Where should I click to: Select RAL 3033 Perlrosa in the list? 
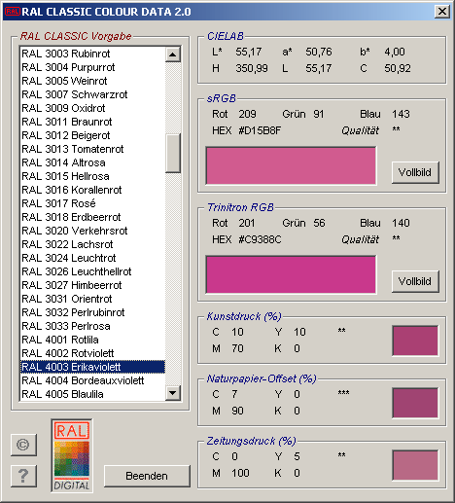point(92,326)
